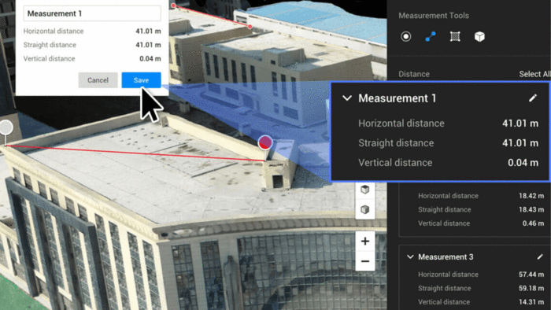Click the red measurement endpoint marker

click(x=265, y=142)
